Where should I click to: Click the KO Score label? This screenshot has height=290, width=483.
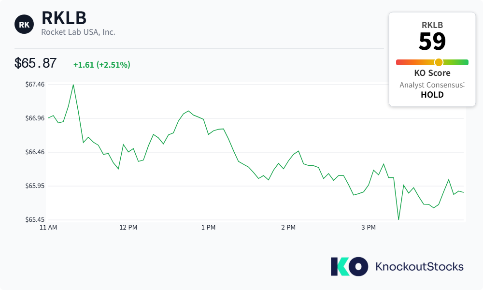pos(432,73)
